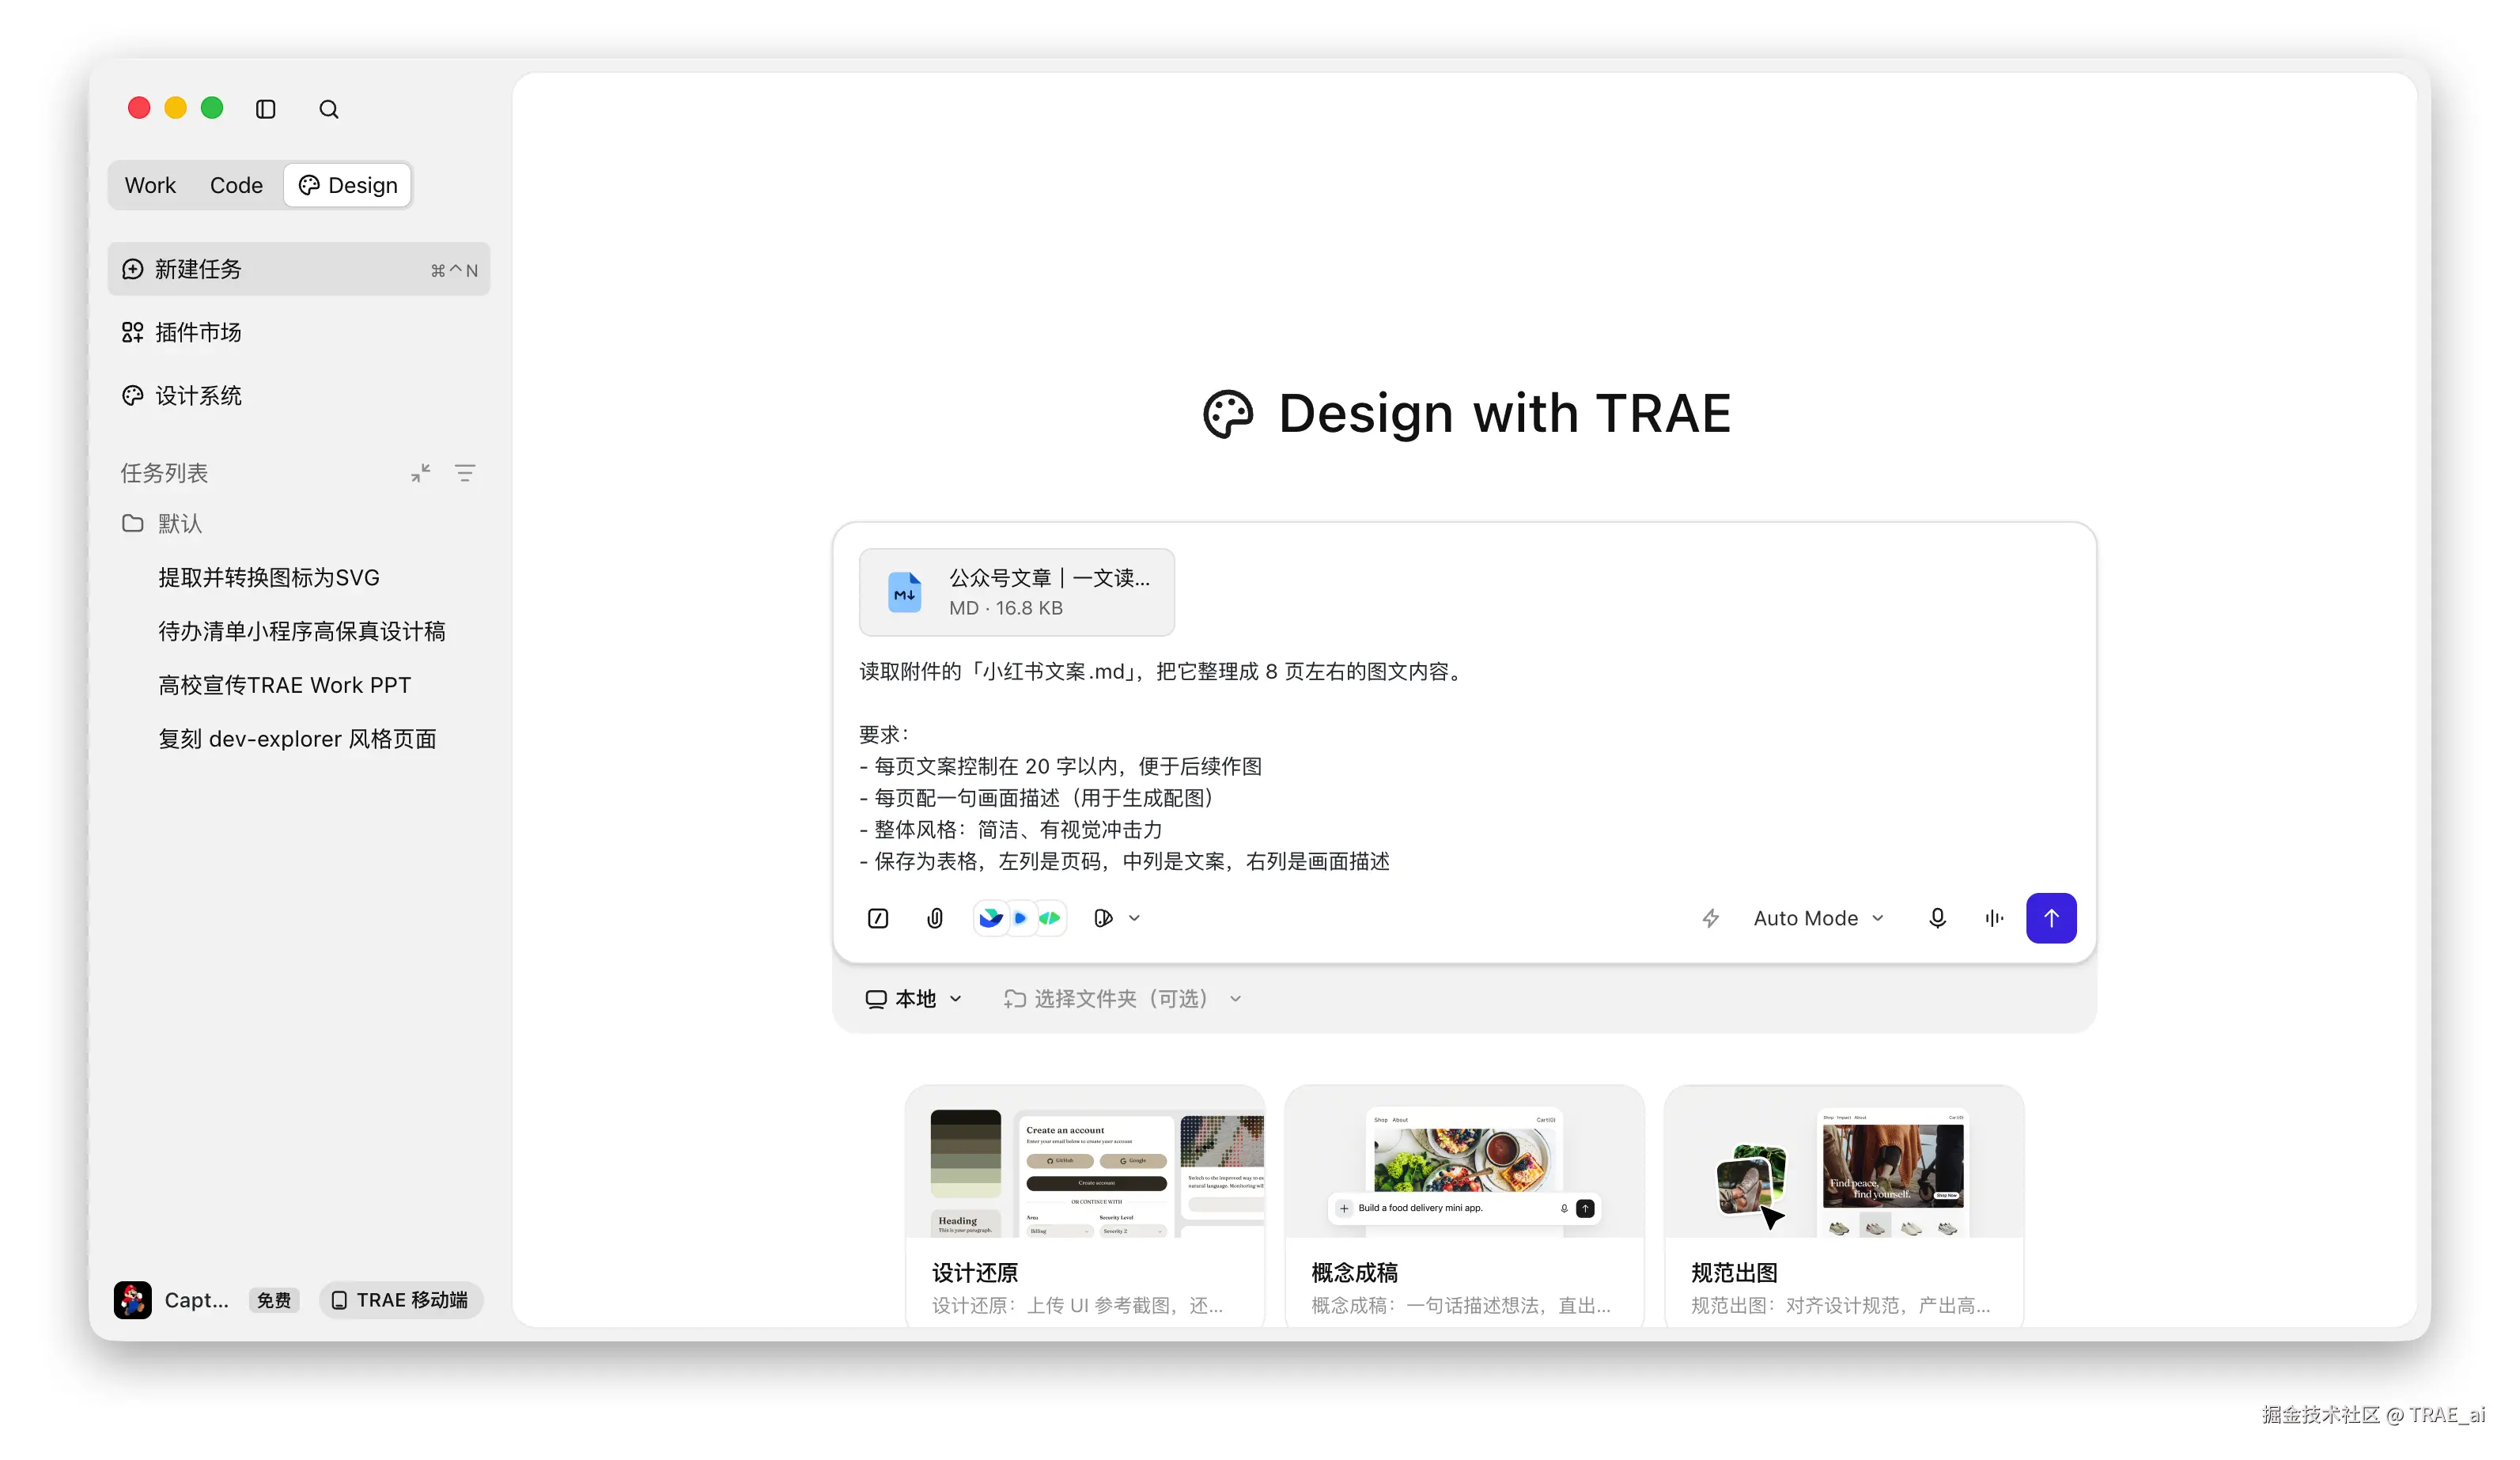The image size is (2520, 1460).
Task: Select the Design tab
Action: tap(348, 185)
